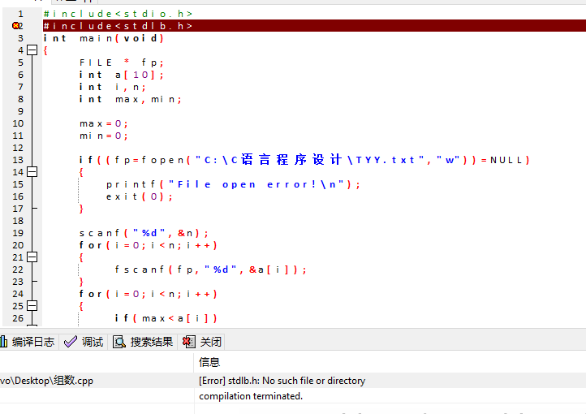Click the for loop statement on line 20
Image resolution: width=586 pixels, height=414 pixels.
(148, 245)
